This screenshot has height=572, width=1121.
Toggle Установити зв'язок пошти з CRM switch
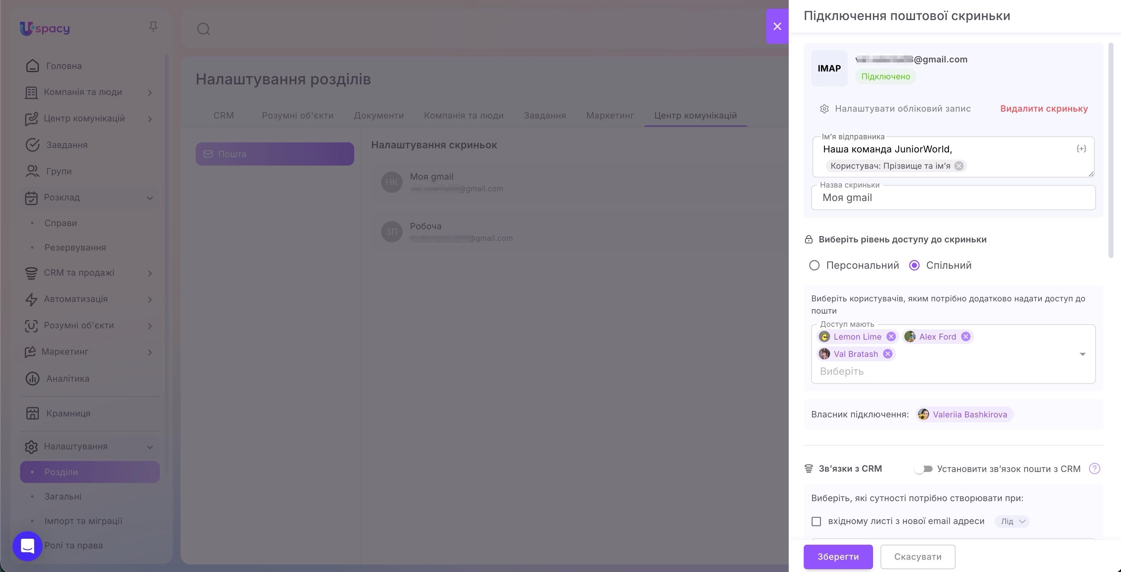[924, 469]
